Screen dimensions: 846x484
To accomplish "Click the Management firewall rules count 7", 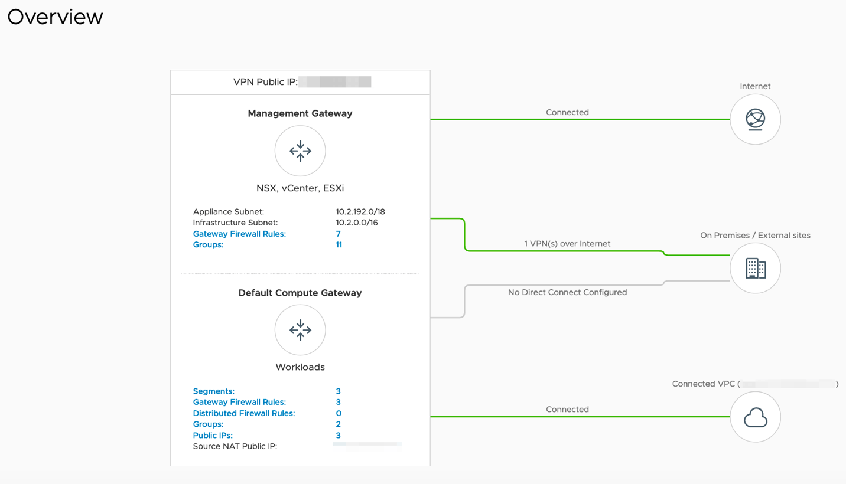I will tap(339, 234).
